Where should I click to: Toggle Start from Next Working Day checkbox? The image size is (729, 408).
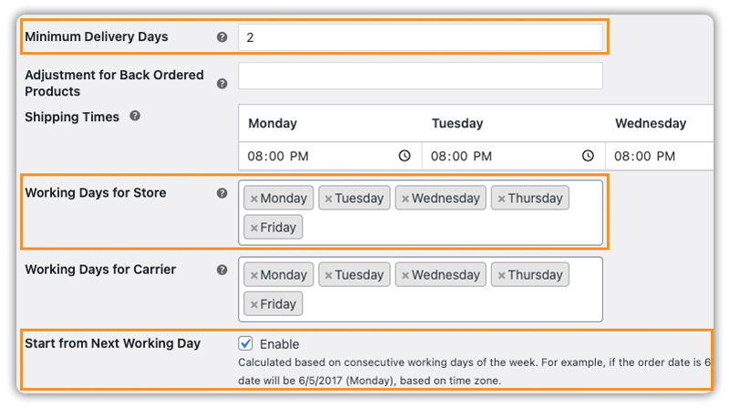coord(245,344)
